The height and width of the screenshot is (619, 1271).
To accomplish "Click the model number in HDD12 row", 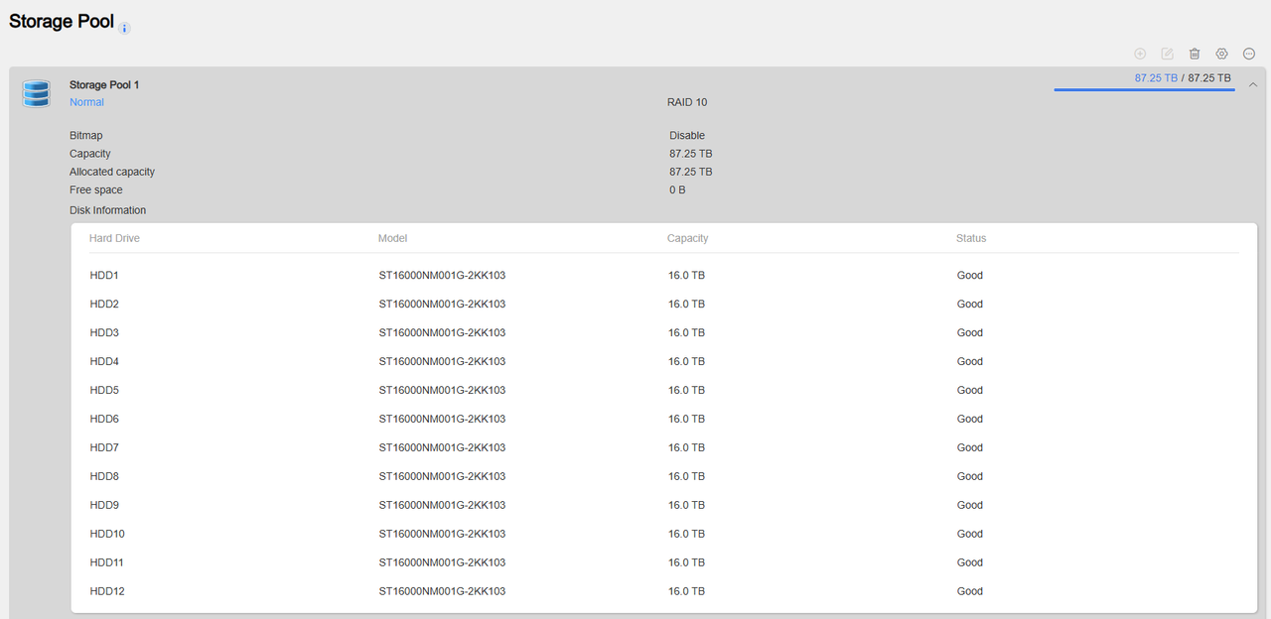I will [x=442, y=591].
